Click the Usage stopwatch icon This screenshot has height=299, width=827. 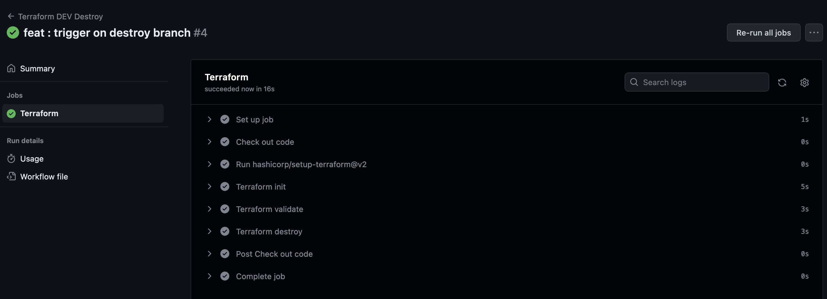pos(11,159)
